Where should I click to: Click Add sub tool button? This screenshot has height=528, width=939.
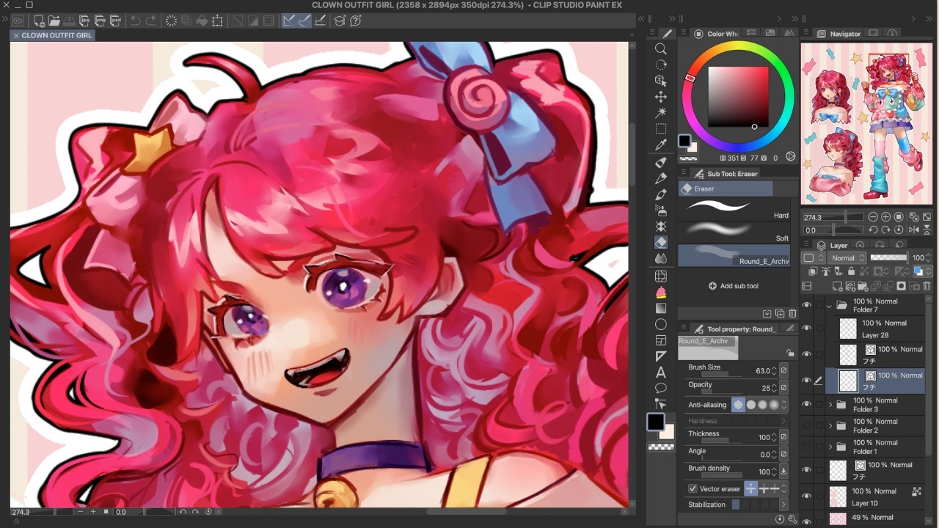click(734, 286)
